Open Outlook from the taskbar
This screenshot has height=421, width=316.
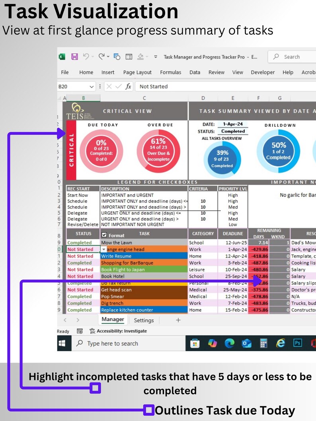coord(246,343)
